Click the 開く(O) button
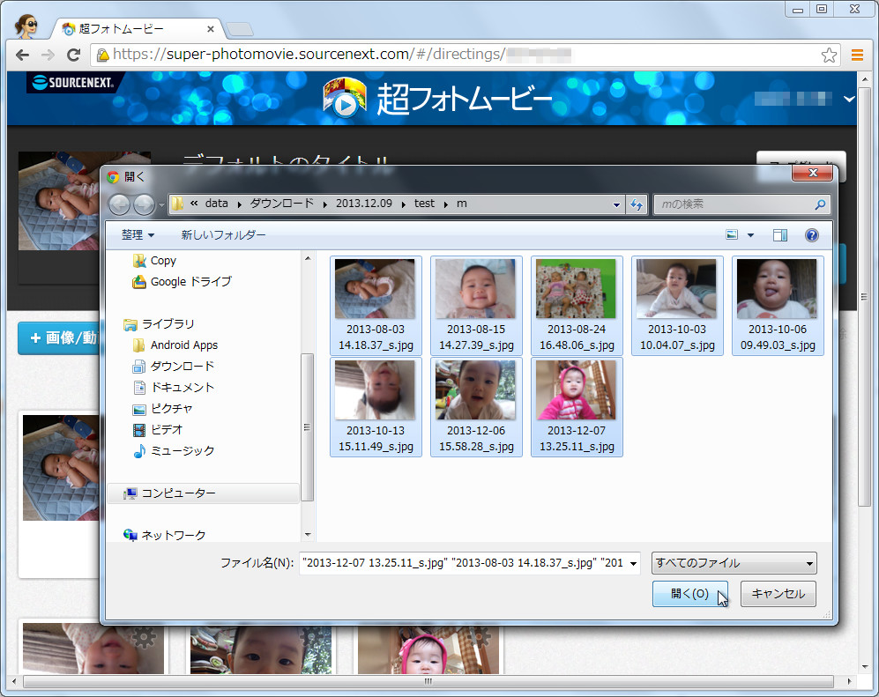Screen dimensions: 879x697 click(x=689, y=593)
